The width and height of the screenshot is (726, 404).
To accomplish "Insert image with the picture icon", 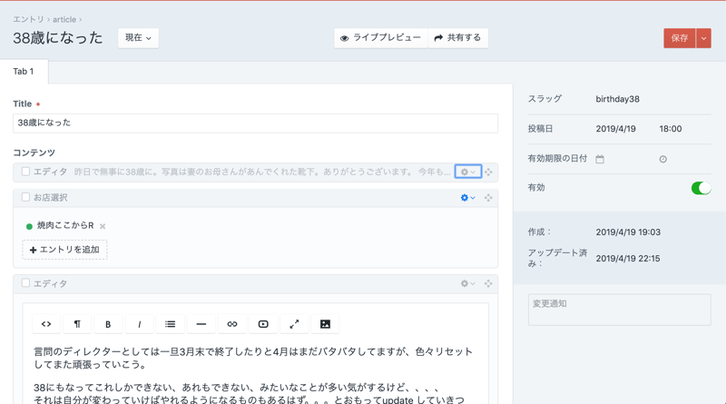I will [325, 324].
